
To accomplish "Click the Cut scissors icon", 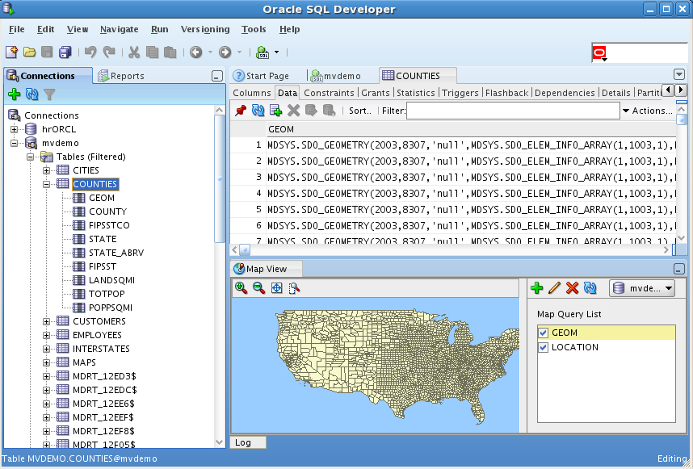I will (x=134, y=52).
